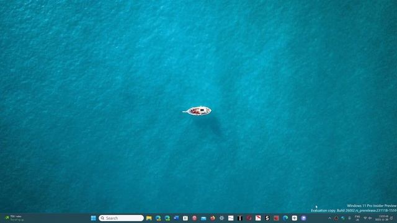397x223 pixels.
Task: Open the Windows Start menu
Action: pos(94,218)
